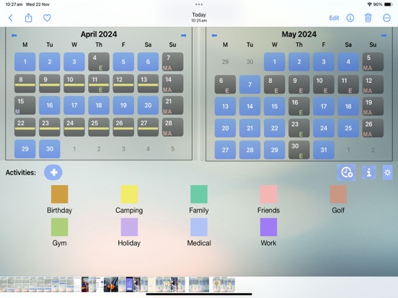Select April 14 marked MA
Viewport: 398px width, 298px height.
tap(172, 83)
